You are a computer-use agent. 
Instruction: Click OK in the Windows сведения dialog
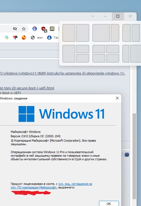click(x=109, y=204)
